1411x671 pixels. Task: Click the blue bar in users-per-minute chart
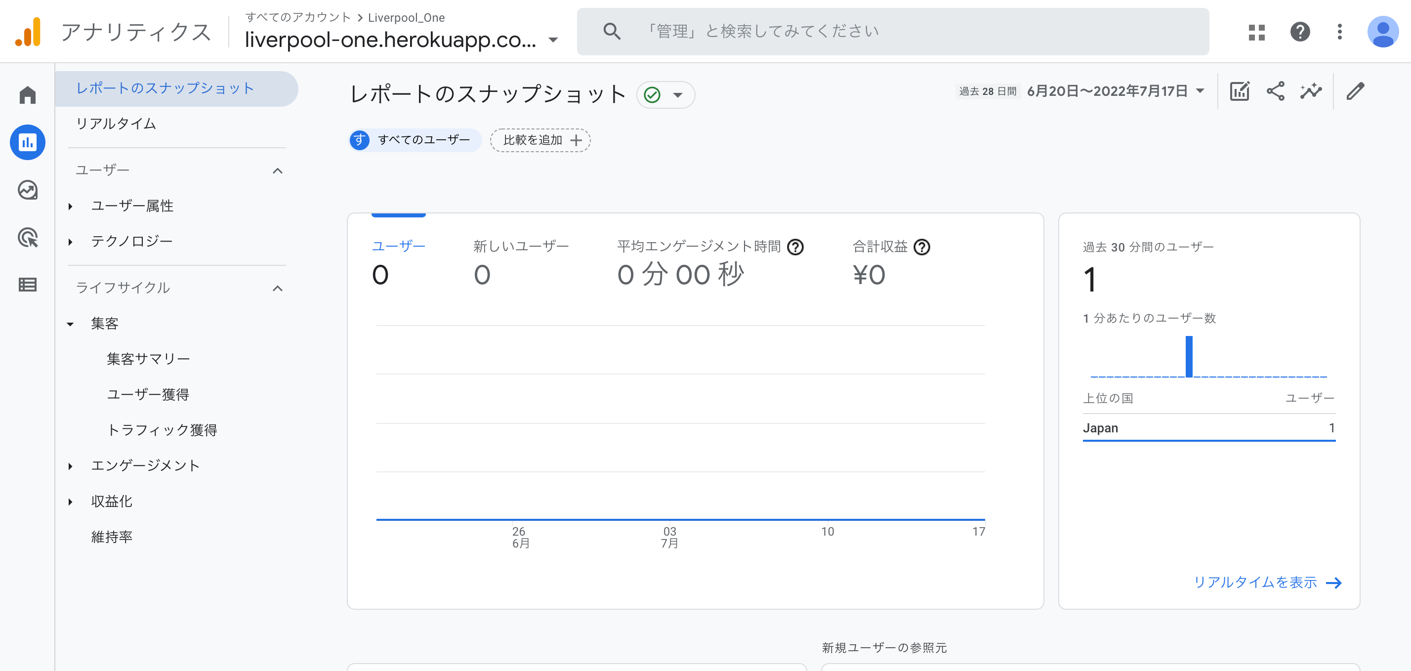pyautogui.click(x=1189, y=357)
